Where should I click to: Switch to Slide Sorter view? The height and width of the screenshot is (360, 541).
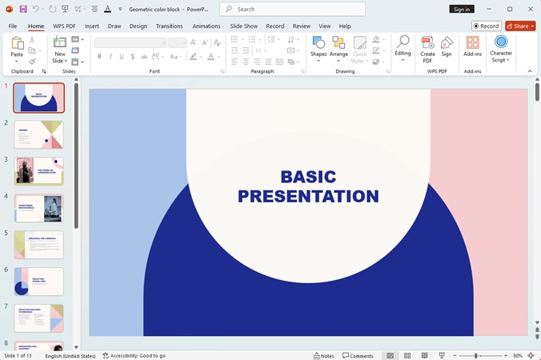point(407,355)
